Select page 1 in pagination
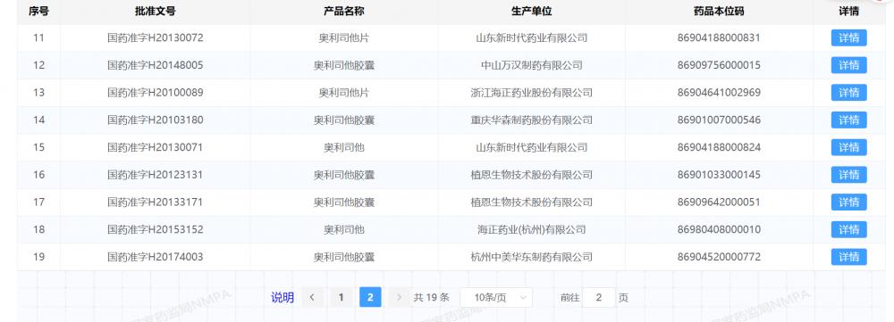This screenshot has width=894, height=322. pos(341,297)
